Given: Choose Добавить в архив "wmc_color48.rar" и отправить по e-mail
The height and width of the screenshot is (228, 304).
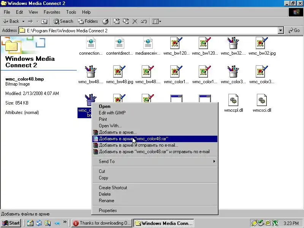Looking at the screenshot, I should (x=155, y=152).
